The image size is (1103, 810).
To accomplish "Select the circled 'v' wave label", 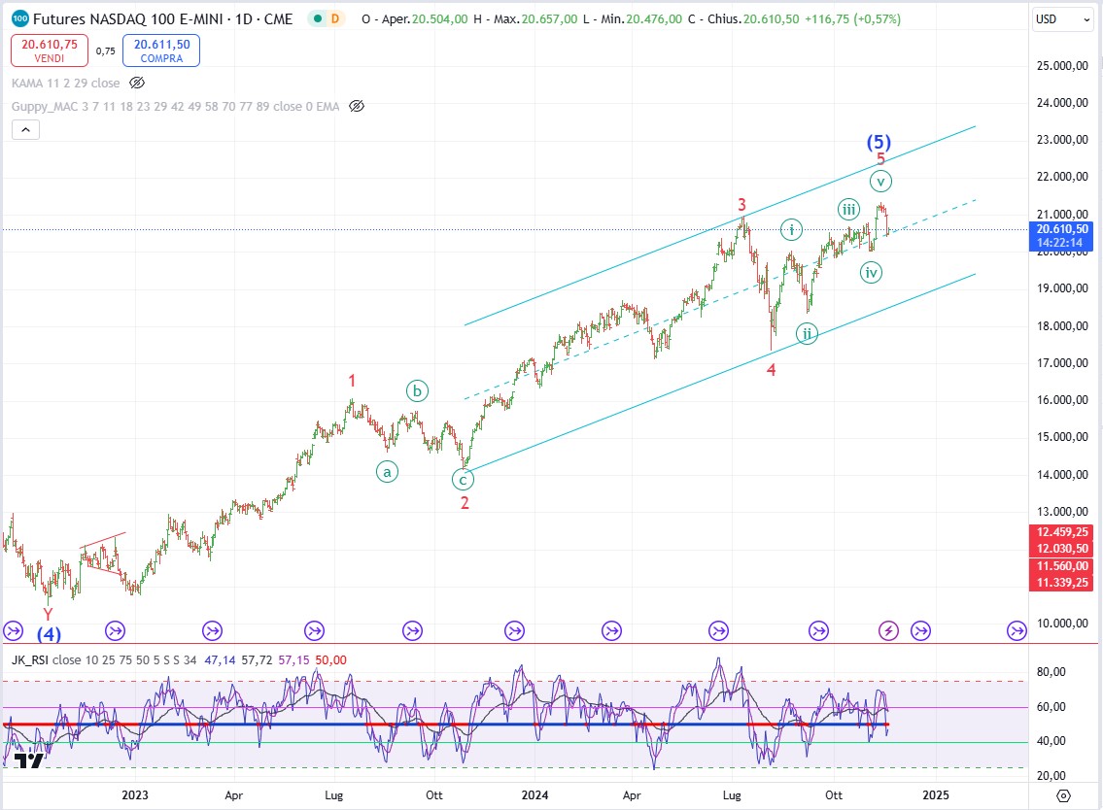I will tap(880, 182).
